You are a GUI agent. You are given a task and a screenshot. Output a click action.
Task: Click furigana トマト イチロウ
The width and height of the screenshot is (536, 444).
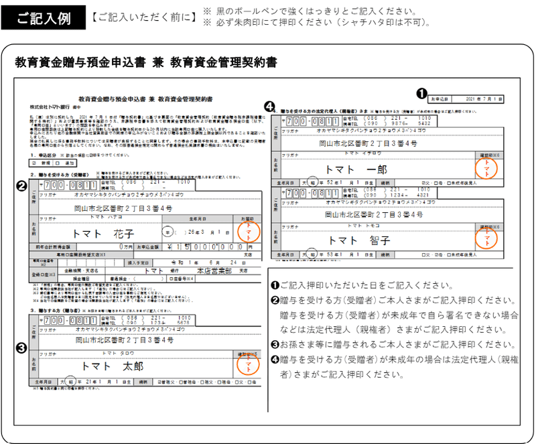[x=362, y=153]
